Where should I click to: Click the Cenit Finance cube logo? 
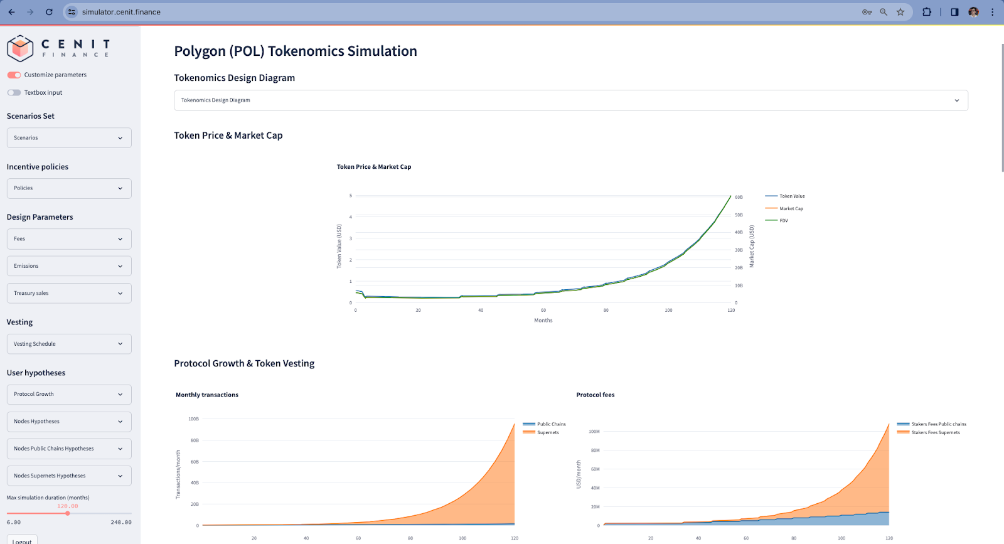pyautogui.click(x=20, y=48)
